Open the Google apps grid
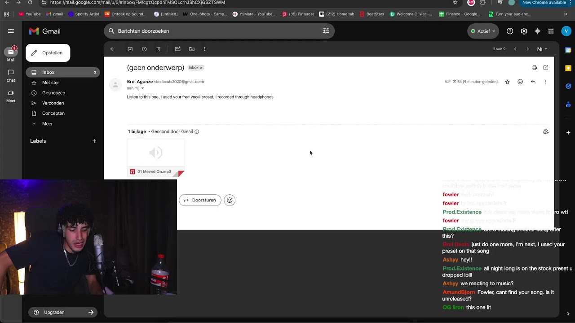The width and height of the screenshot is (575, 323). coord(551,31)
